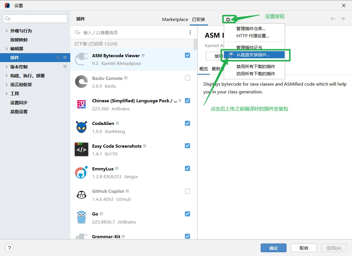
Task: Focus the plugin search input field
Action: pos(133,32)
